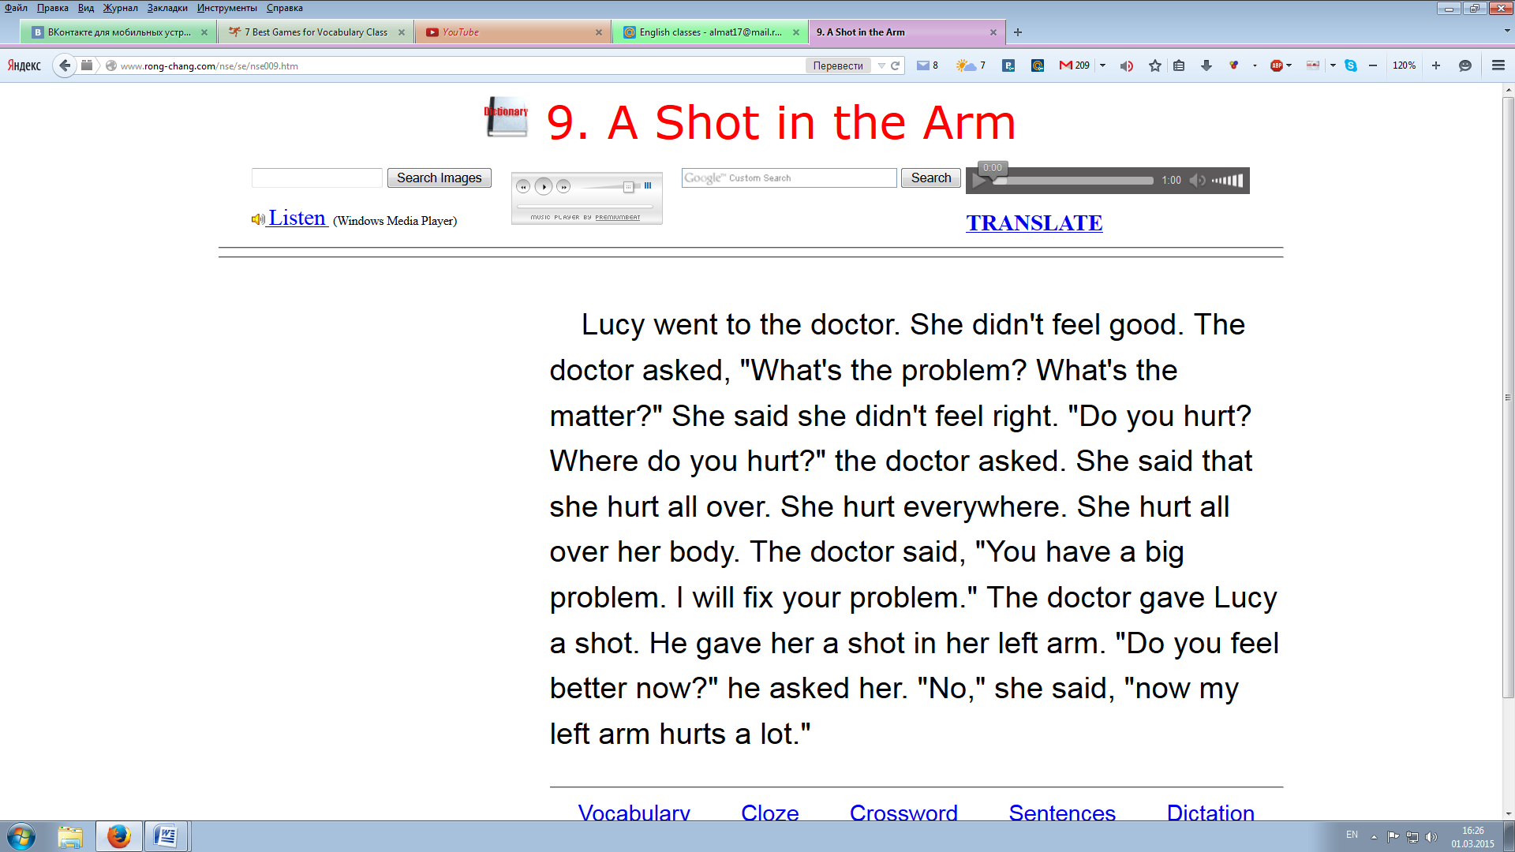Open the Закладки menu
The image size is (1515, 852).
click(x=167, y=8)
